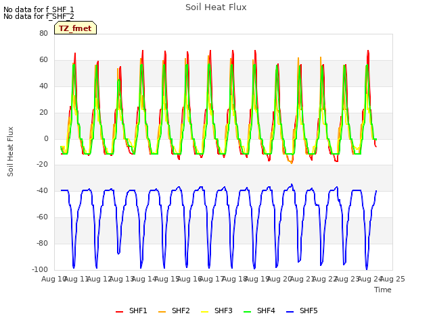Click the SHF1 legend entry
This screenshot has width=433, height=324.
[x=131, y=310]
